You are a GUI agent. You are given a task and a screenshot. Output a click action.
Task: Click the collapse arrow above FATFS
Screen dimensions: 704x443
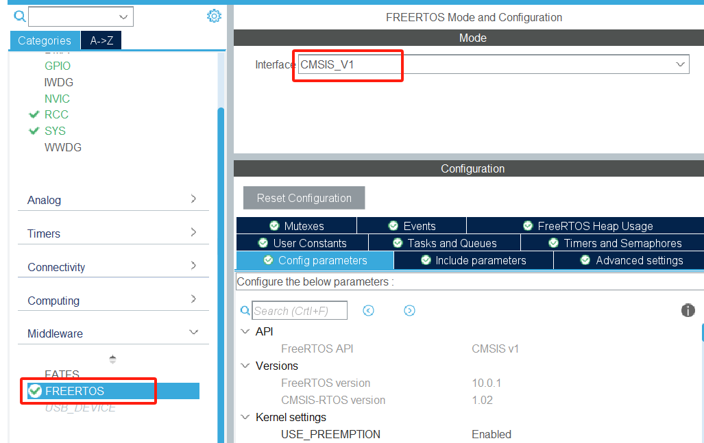(112, 358)
